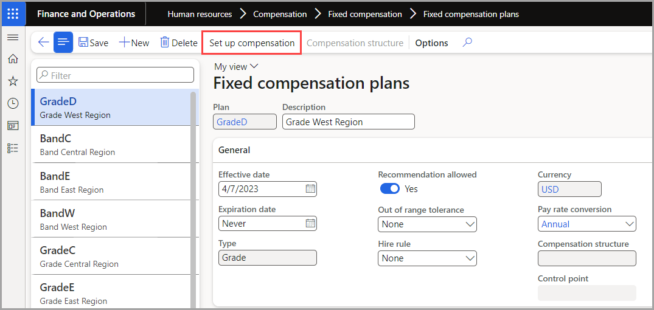Open the Compensation structure action

click(355, 43)
